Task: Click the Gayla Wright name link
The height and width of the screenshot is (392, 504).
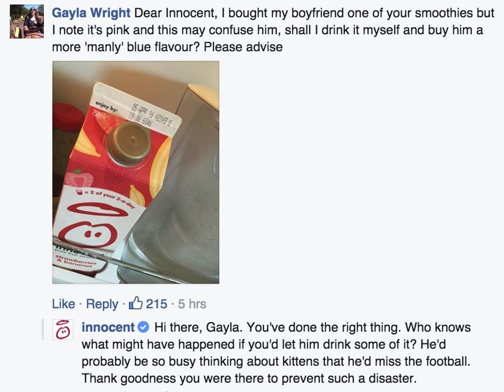Action: [x=91, y=13]
